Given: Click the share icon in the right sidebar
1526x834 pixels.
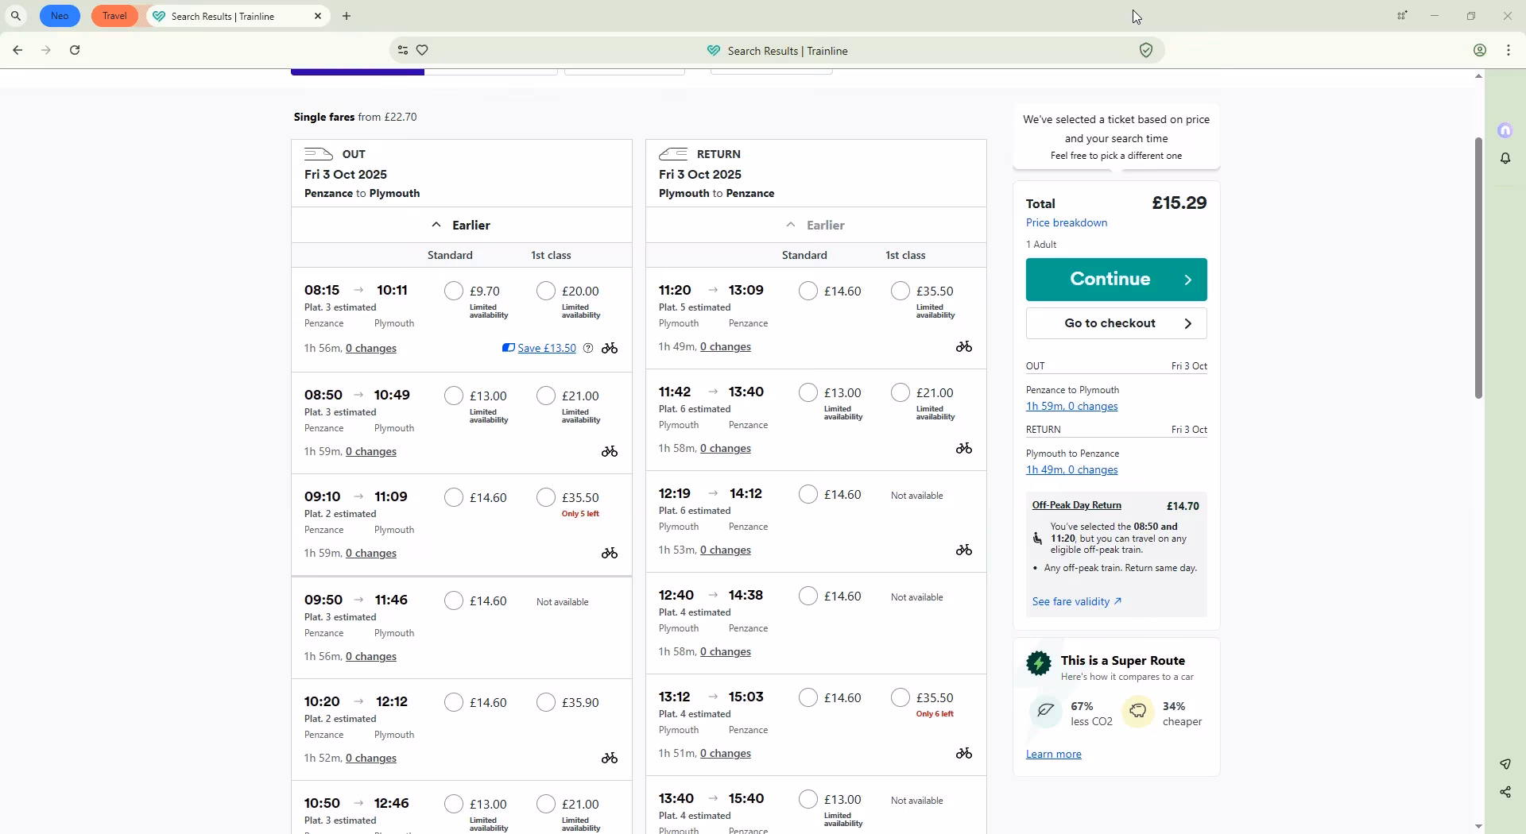Looking at the screenshot, I should (x=1505, y=792).
